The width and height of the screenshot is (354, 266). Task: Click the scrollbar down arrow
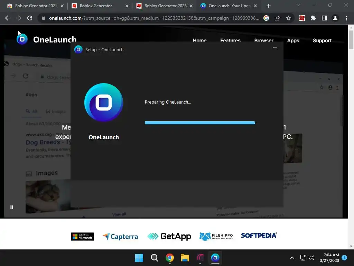coord(351,246)
